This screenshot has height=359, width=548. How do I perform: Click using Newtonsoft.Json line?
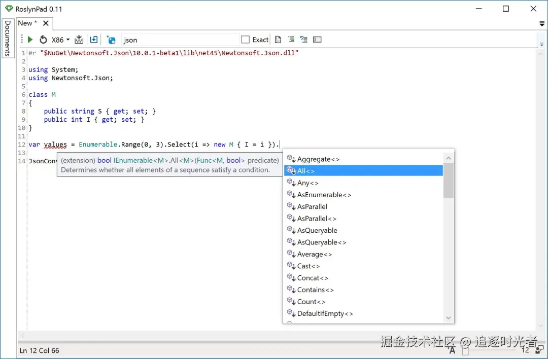[71, 78]
